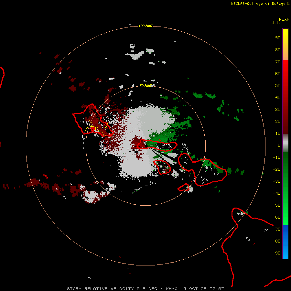This screenshot has height=291, width=291.
Task: Click the 90 value on velocity scale
Action: tap(278, 38)
